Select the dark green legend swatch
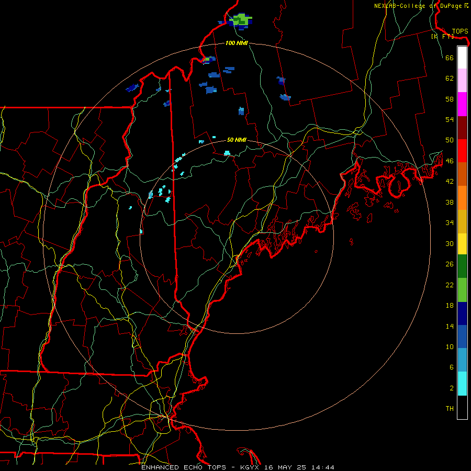The image size is (471, 471). tap(462, 266)
